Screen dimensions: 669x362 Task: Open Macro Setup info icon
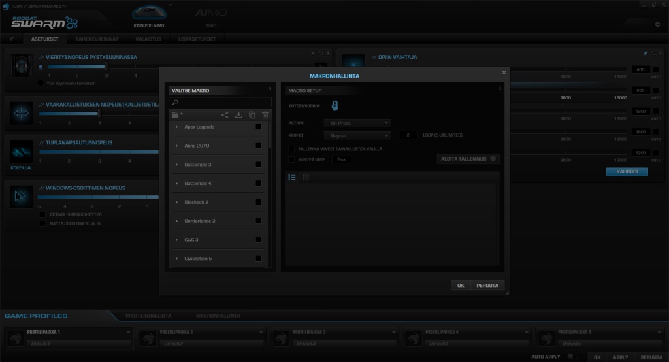(x=500, y=88)
